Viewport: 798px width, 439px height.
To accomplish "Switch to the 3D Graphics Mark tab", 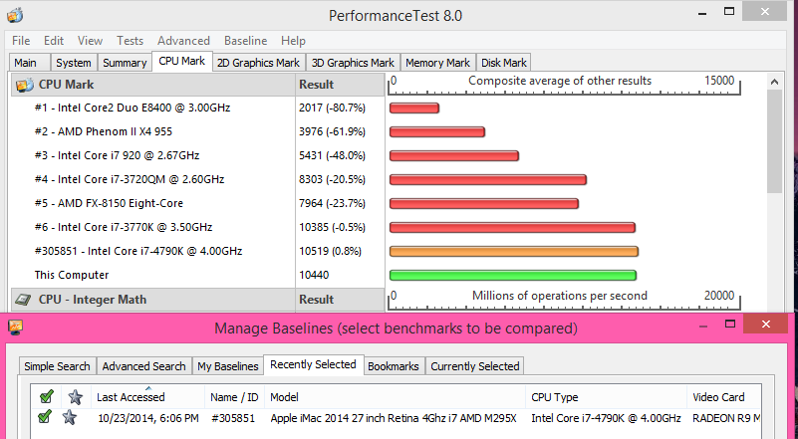I will click(x=353, y=63).
